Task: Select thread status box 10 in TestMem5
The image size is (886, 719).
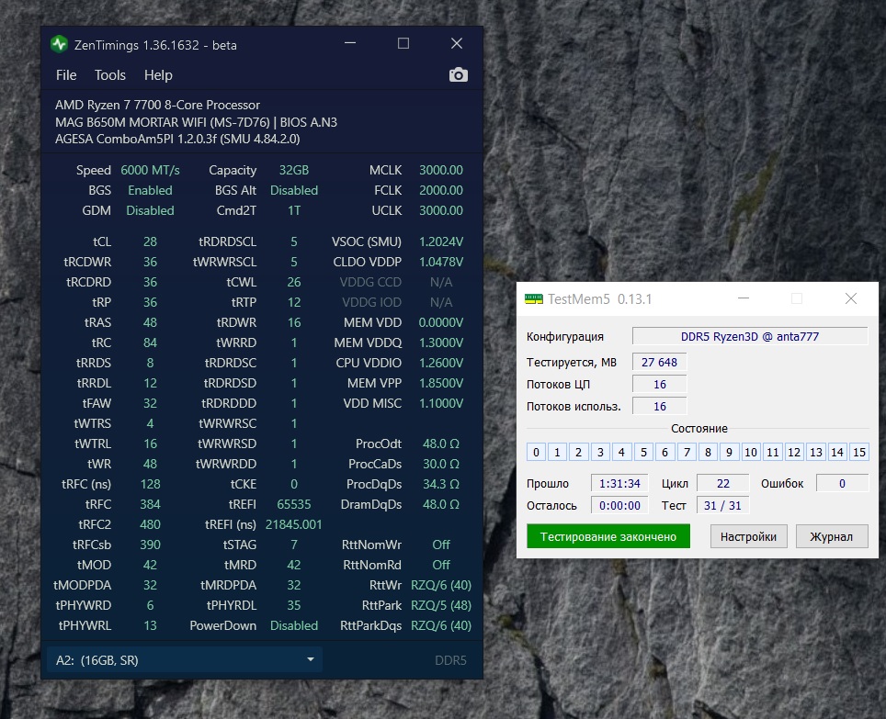Action: (751, 452)
